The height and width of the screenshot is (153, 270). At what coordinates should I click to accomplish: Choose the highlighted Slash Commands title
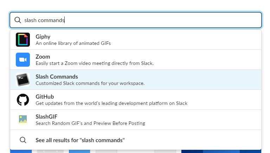(x=57, y=76)
